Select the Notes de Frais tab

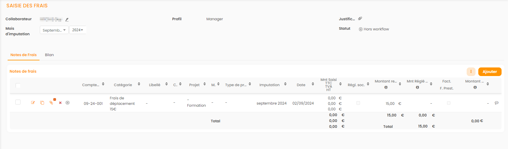point(24,55)
